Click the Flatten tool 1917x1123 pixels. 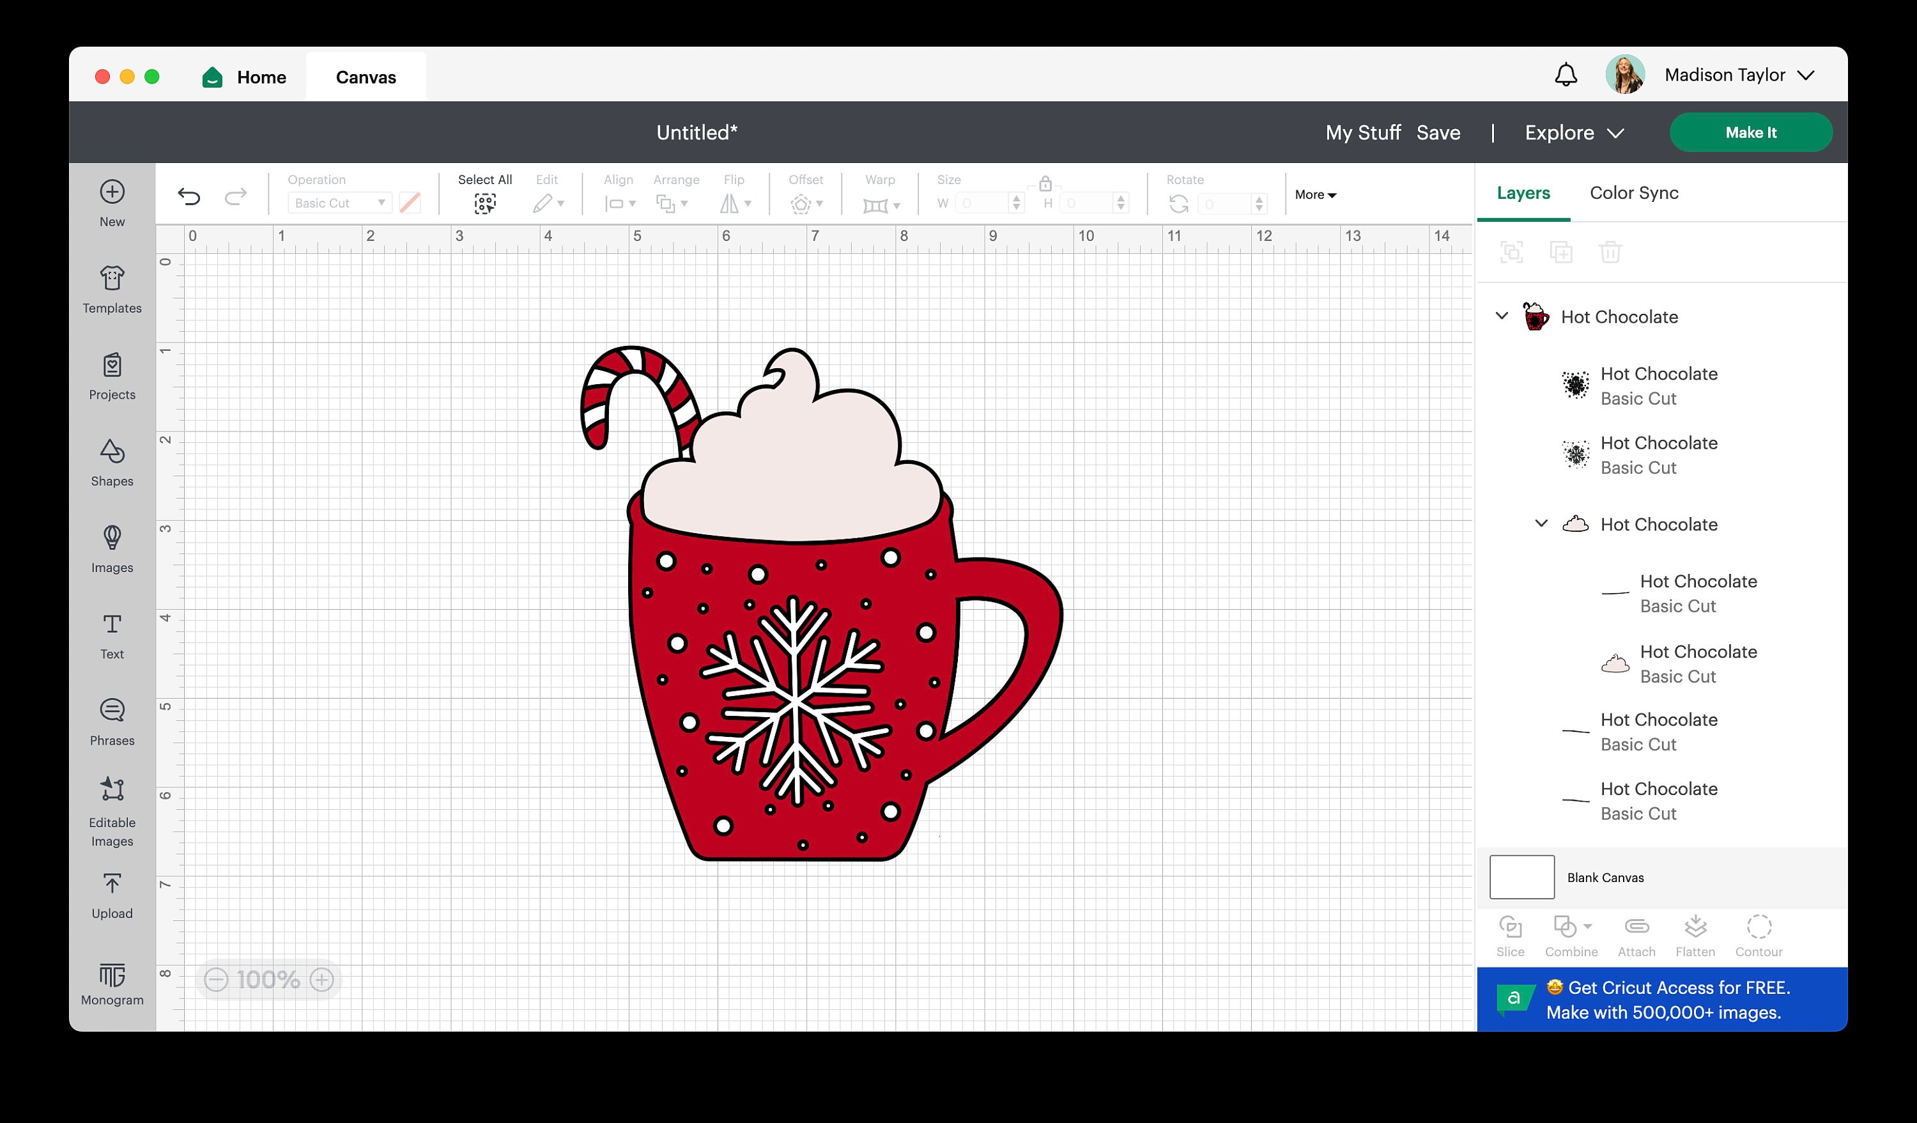tap(1695, 934)
